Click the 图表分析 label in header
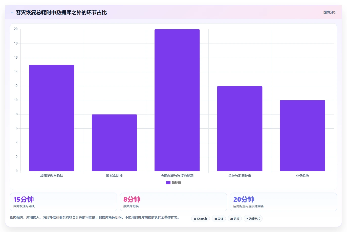Screen dimensions: 347x232 (x=330, y=12)
